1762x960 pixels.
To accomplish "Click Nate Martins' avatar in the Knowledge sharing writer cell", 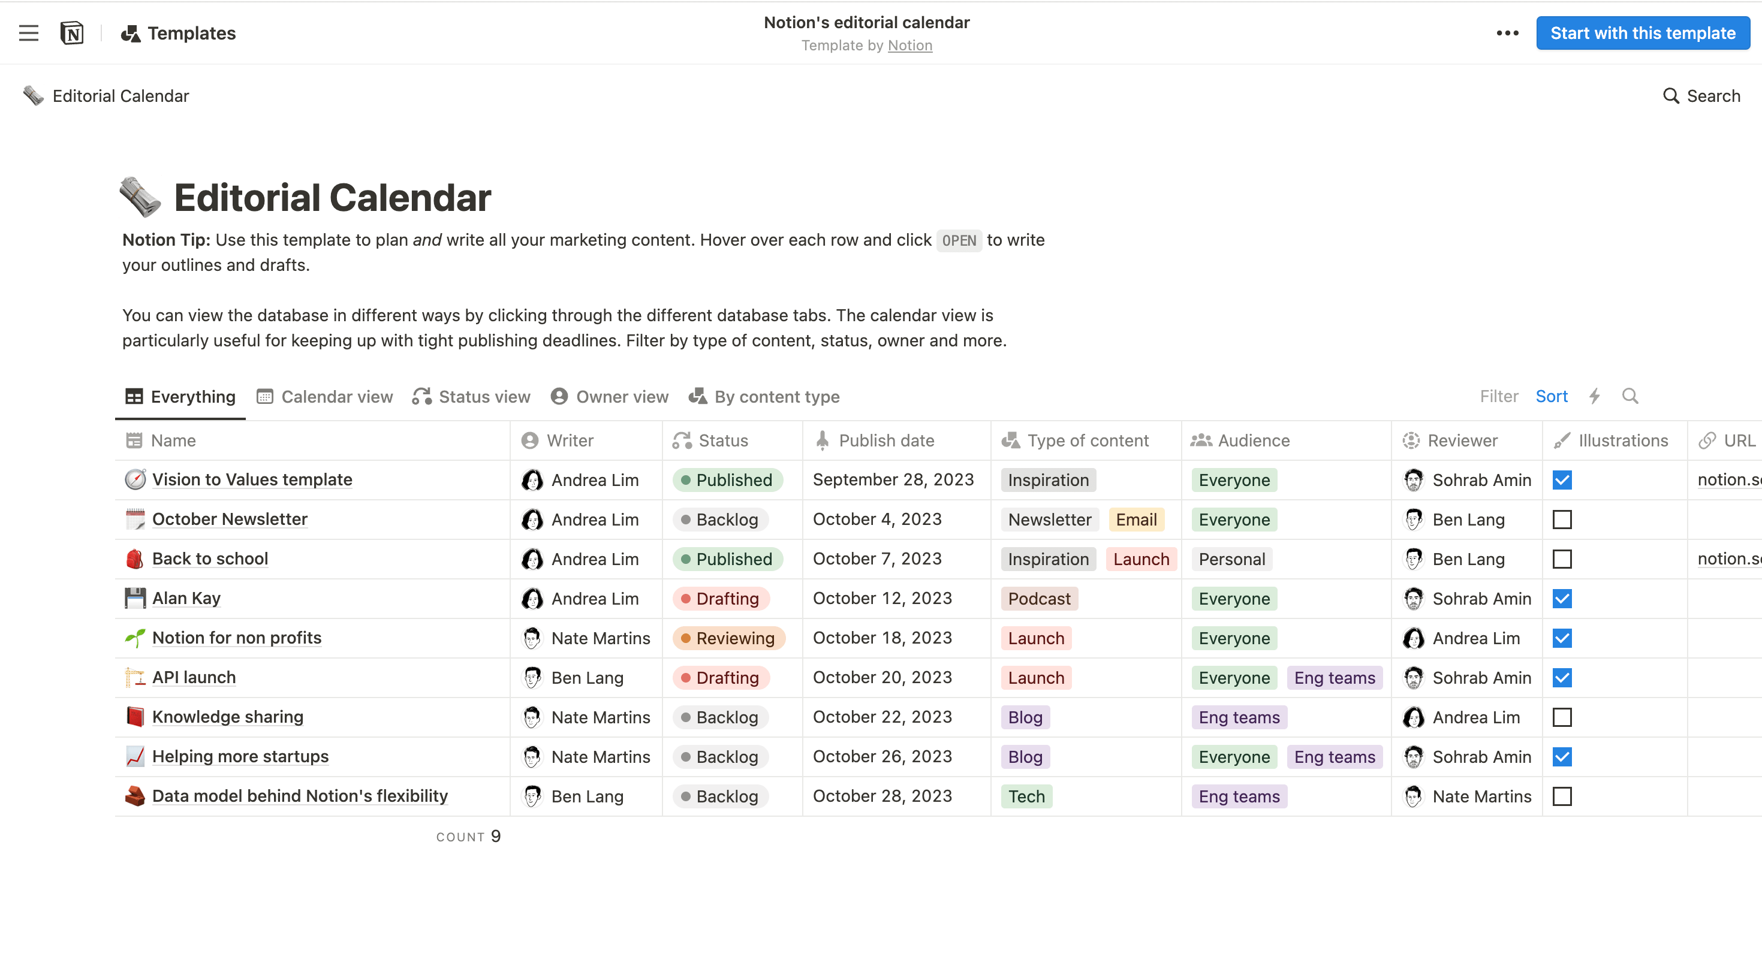I will point(532,718).
